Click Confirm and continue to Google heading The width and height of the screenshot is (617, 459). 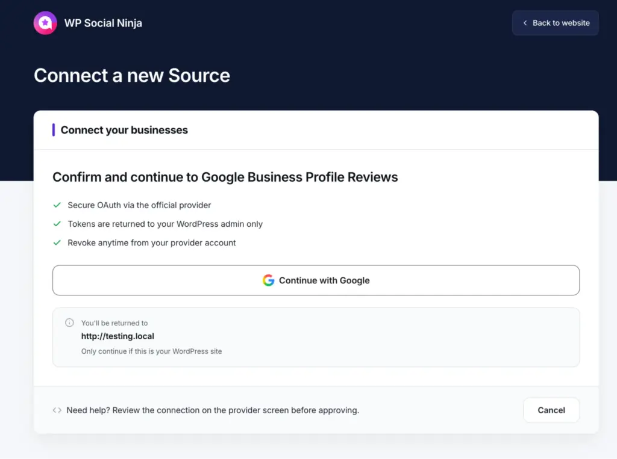tap(225, 177)
